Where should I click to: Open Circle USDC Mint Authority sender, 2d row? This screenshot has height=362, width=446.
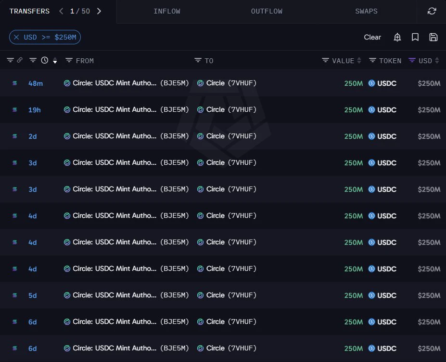coord(126,136)
